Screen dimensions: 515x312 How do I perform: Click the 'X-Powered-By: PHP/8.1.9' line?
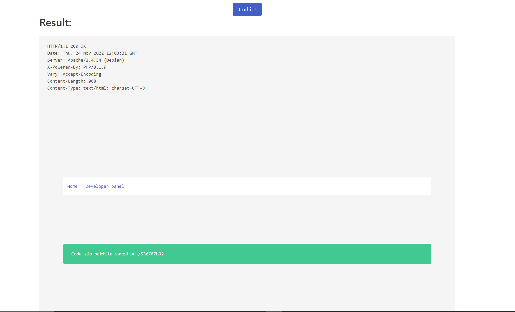pyautogui.click(x=77, y=67)
